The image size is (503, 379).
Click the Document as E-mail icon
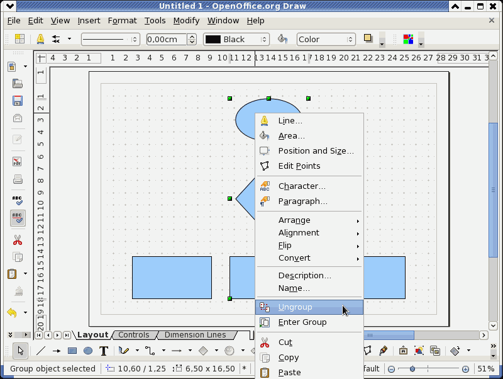18,118
